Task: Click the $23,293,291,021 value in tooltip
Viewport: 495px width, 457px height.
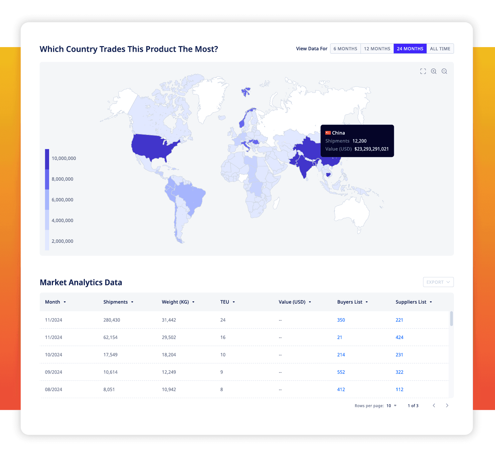Action: click(371, 149)
